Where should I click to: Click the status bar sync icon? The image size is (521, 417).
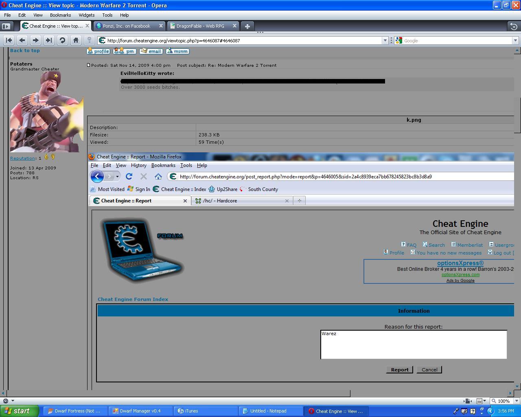coord(6,401)
